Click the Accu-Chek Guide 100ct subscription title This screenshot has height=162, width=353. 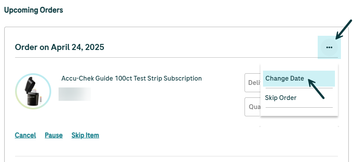(x=131, y=78)
